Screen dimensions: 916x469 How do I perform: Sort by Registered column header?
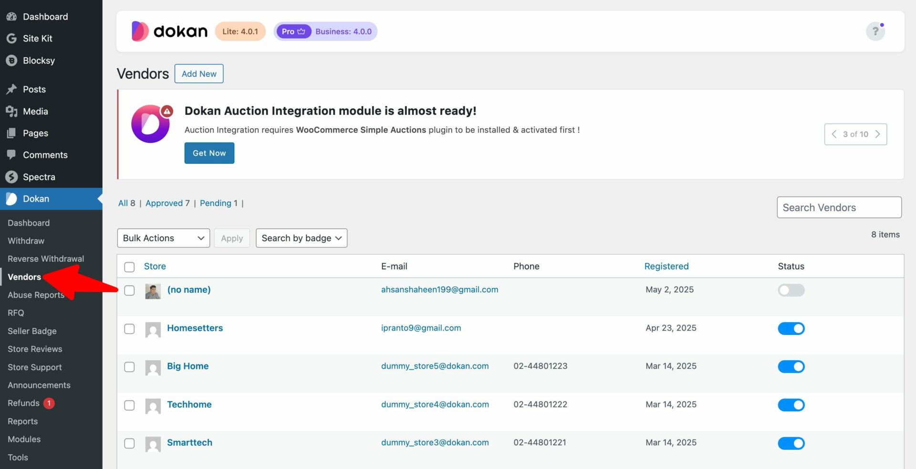[x=666, y=266]
